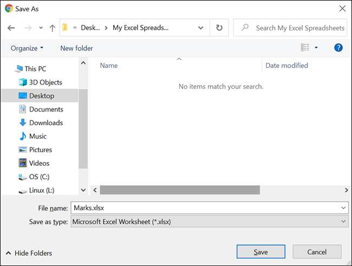Change the view layout icon
This screenshot has height=266, width=352.
click(x=306, y=48)
